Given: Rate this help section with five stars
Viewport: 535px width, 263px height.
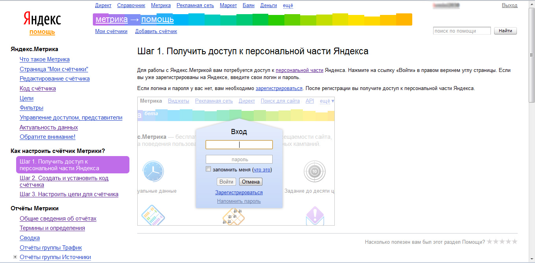Looking at the screenshot, I should pyautogui.click(x=514, y=241).
